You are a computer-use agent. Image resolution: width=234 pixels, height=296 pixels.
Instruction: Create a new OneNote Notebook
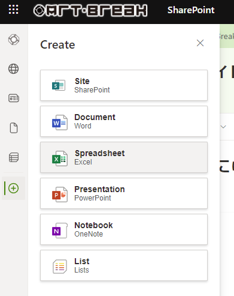click(x=124, y=229)
